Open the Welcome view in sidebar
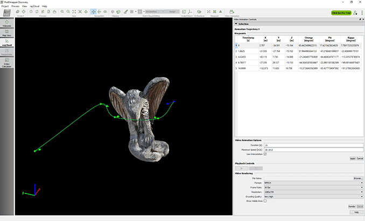Screen dimensions: 365x221 7,24
